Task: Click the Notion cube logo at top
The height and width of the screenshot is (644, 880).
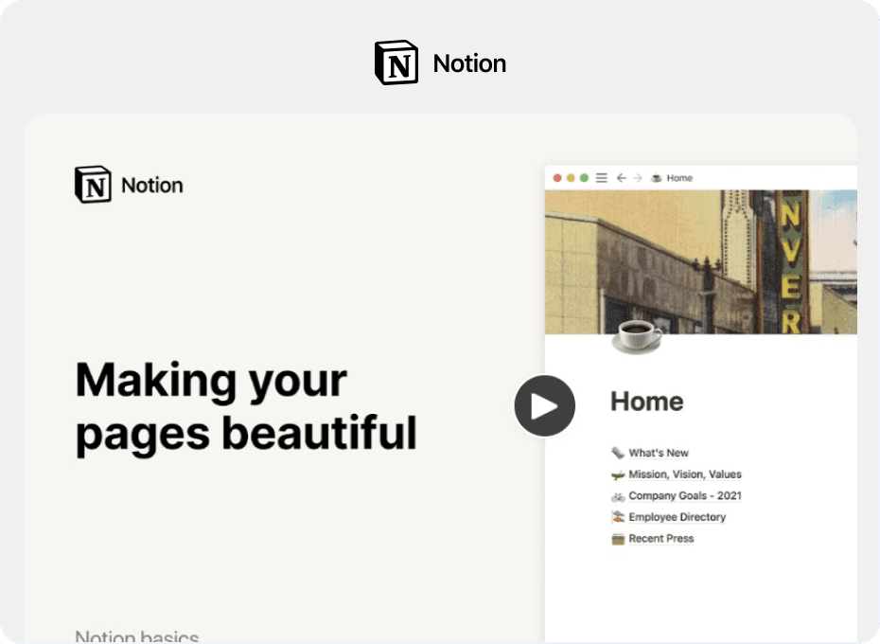Action: (396, 63)
